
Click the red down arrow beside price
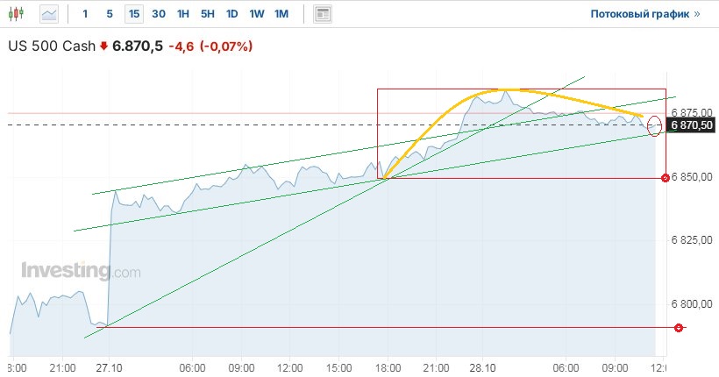click(x=103, y=46)
